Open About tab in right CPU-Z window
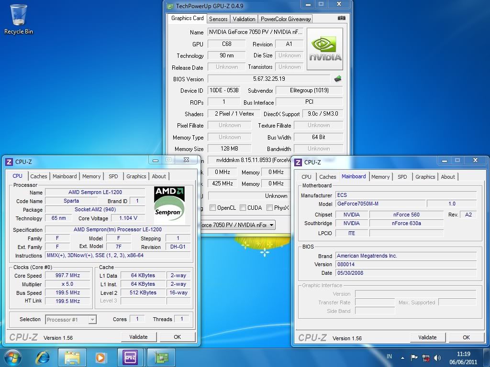This screenshot has width=490, height=367. pos(448,177)
